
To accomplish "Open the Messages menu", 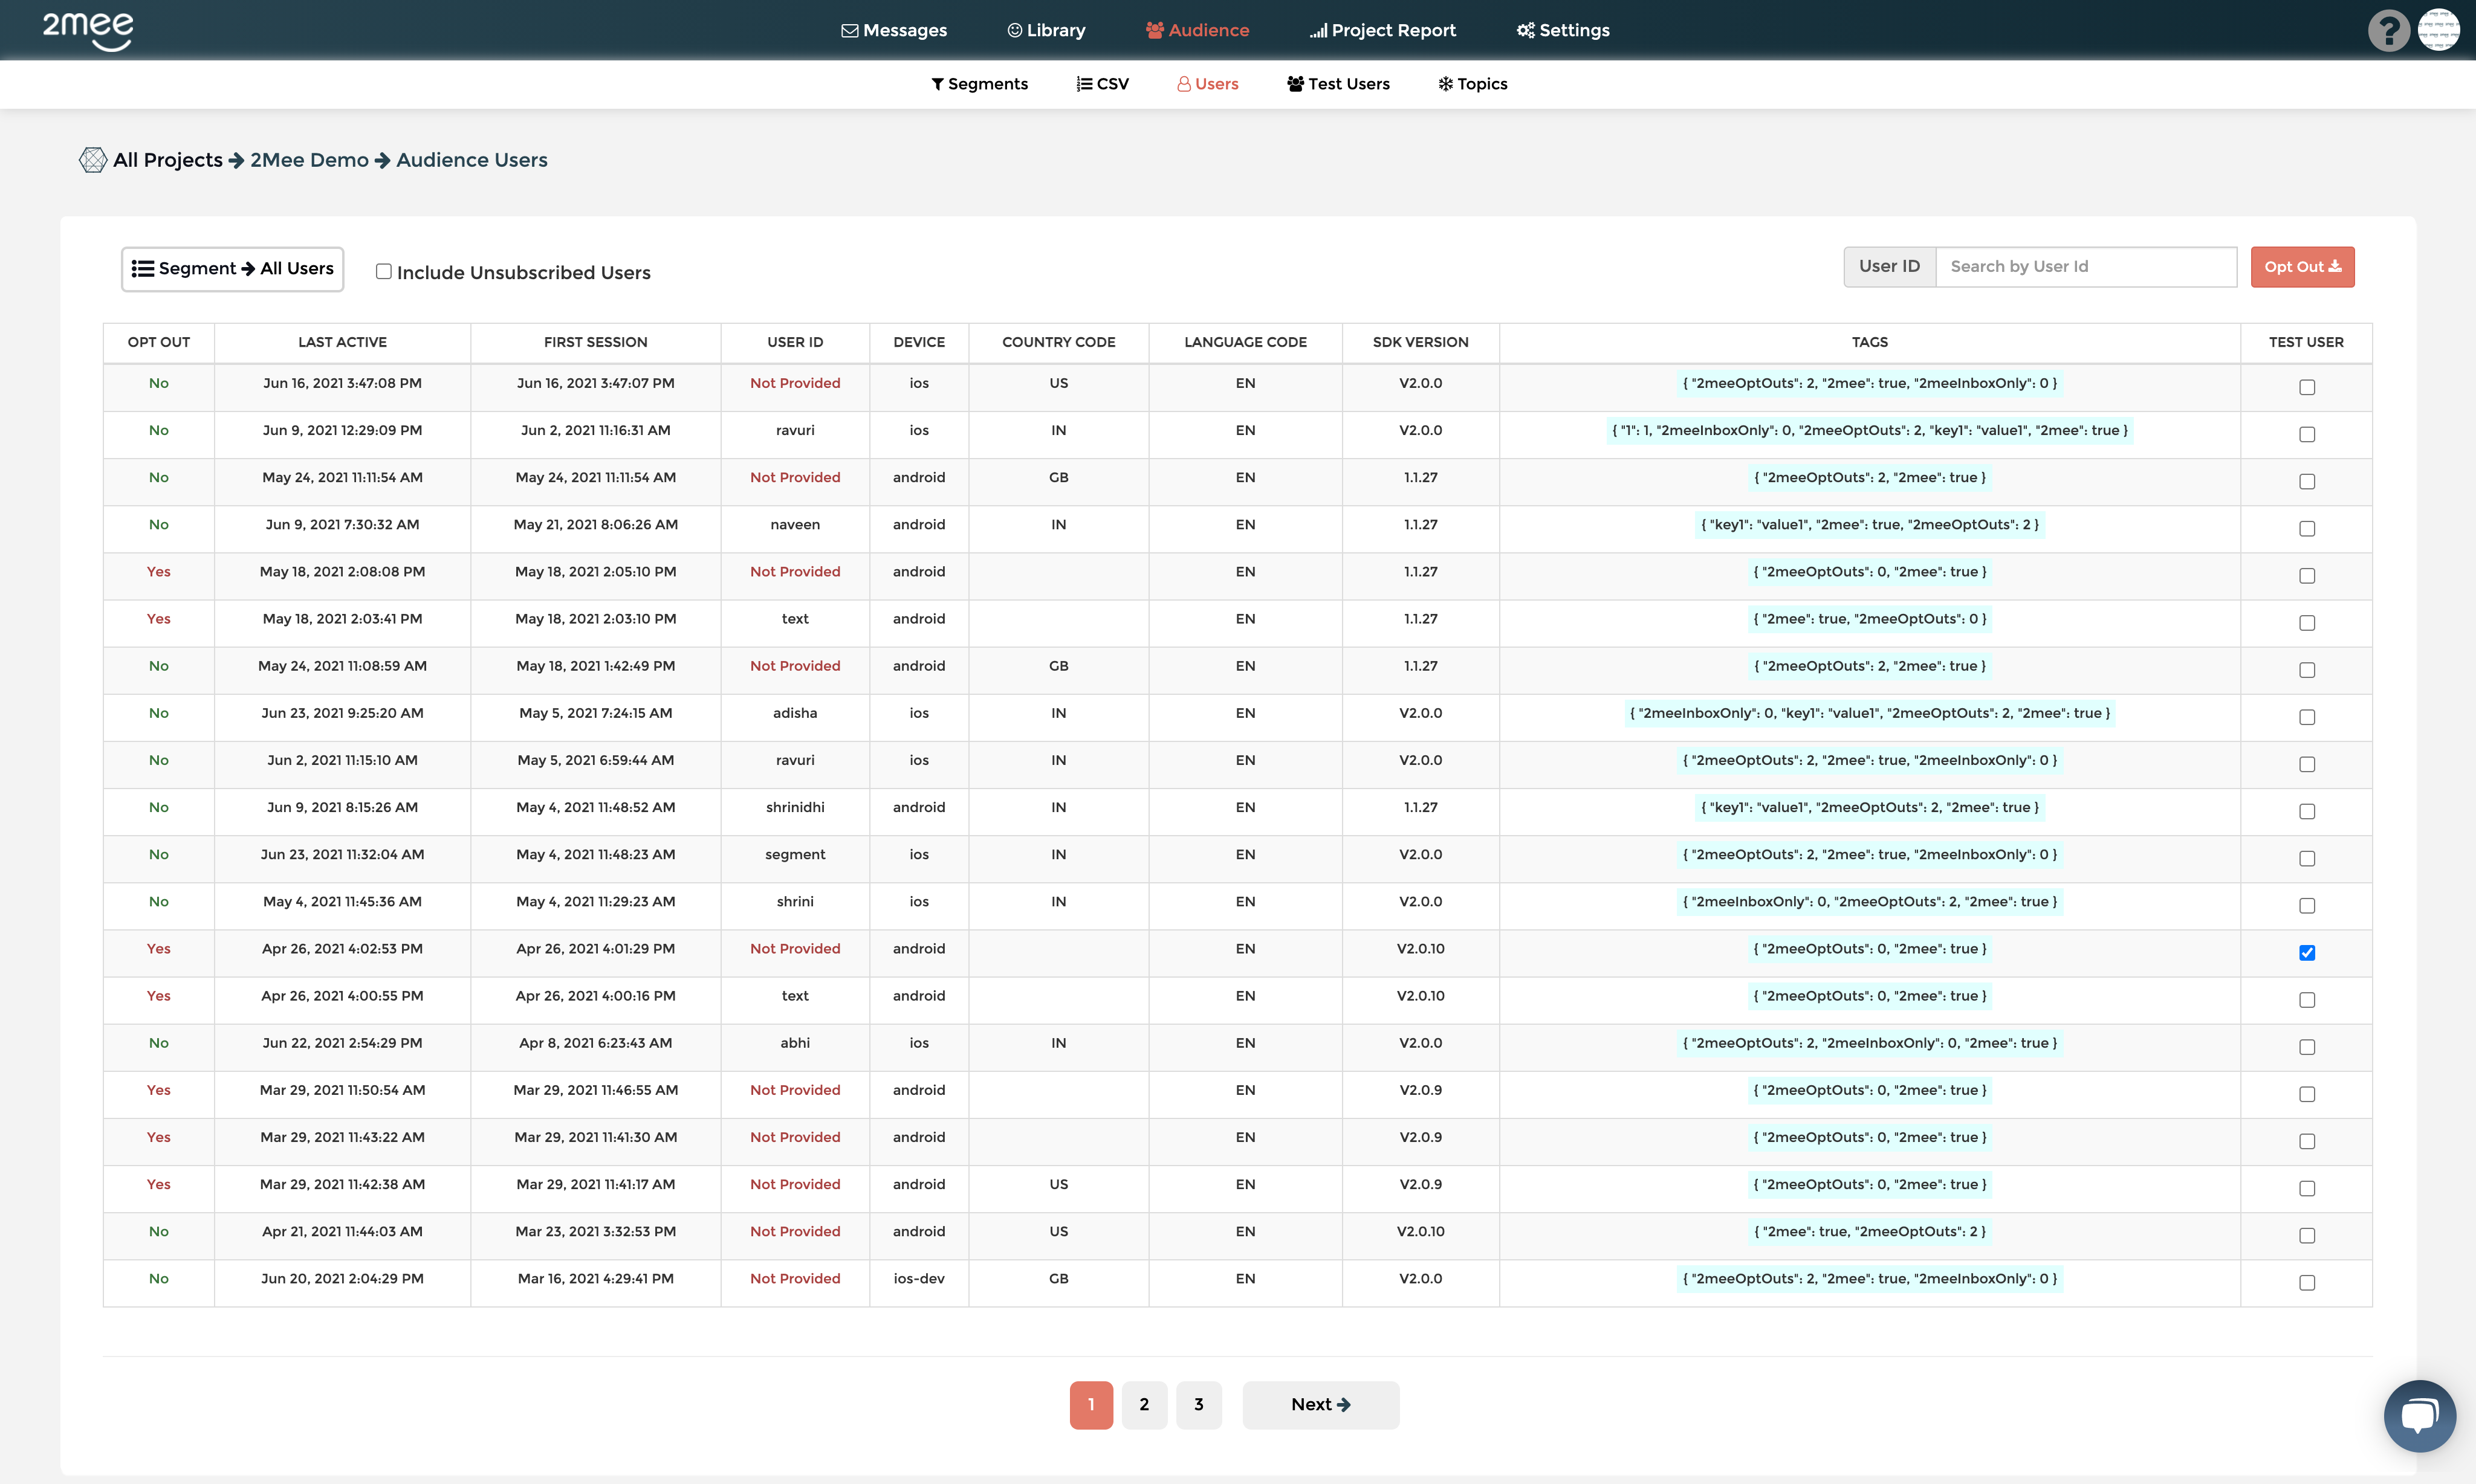I will click(x=893, y=30).
